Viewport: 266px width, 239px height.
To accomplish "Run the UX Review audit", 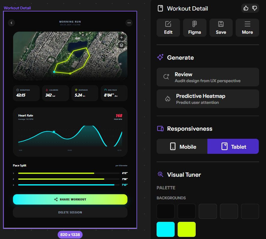I will pyautogui.click(x=208, y=77).
